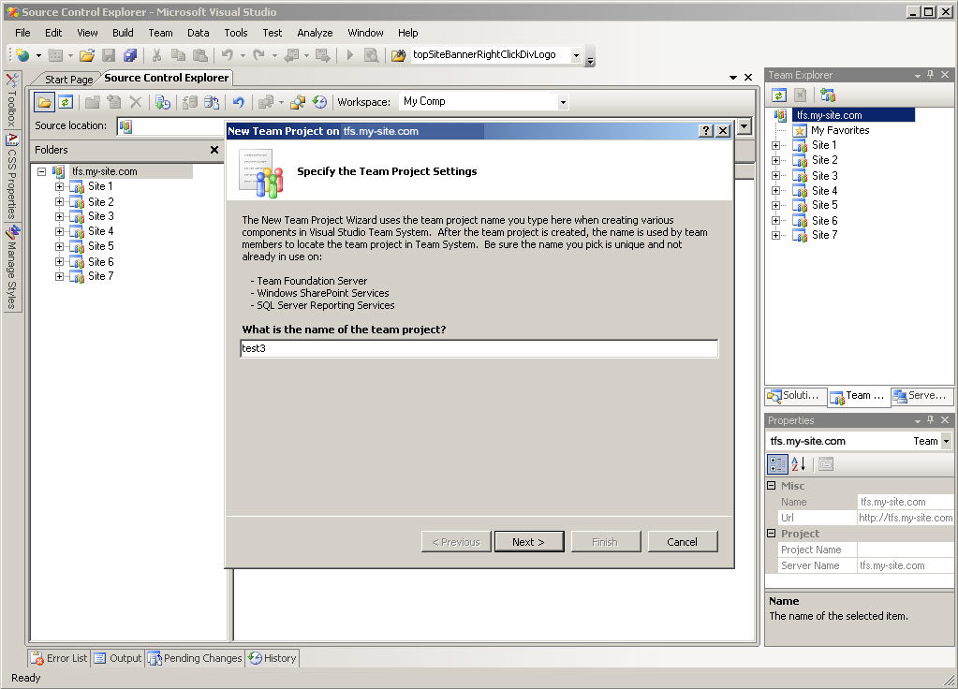This screenshot has height=689, width=958.
Task: Click the Refresh icon in Team Explorer
Action: (x=778, y=95)
